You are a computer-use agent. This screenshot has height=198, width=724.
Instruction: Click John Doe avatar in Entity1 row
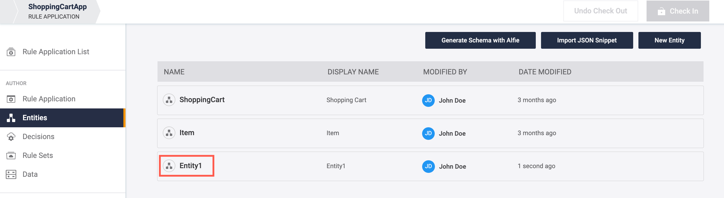(x=428, y=166)
